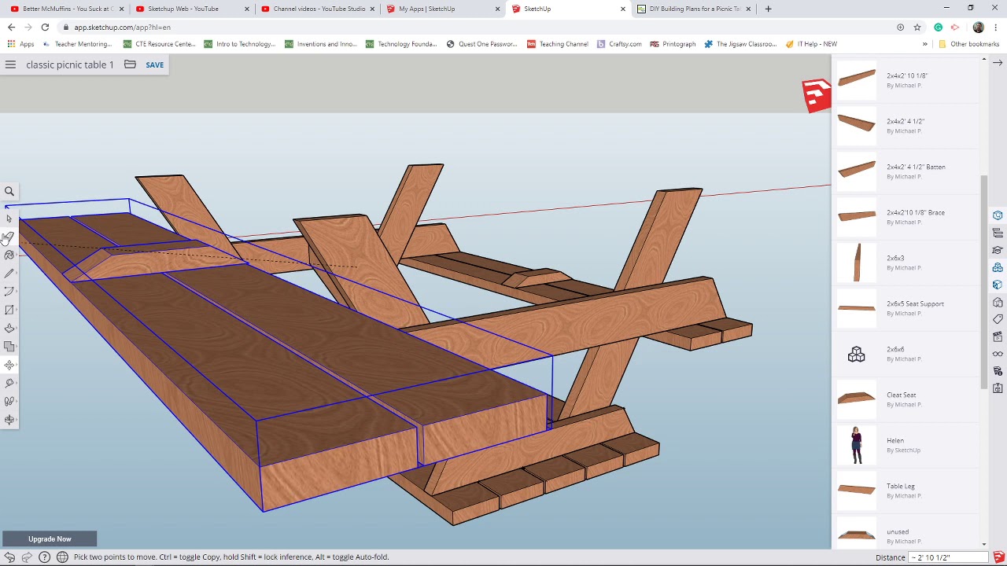Screen dimensions: 1007x566
Task: Collapse the right panel with arrow
Action: click(998, 63)
